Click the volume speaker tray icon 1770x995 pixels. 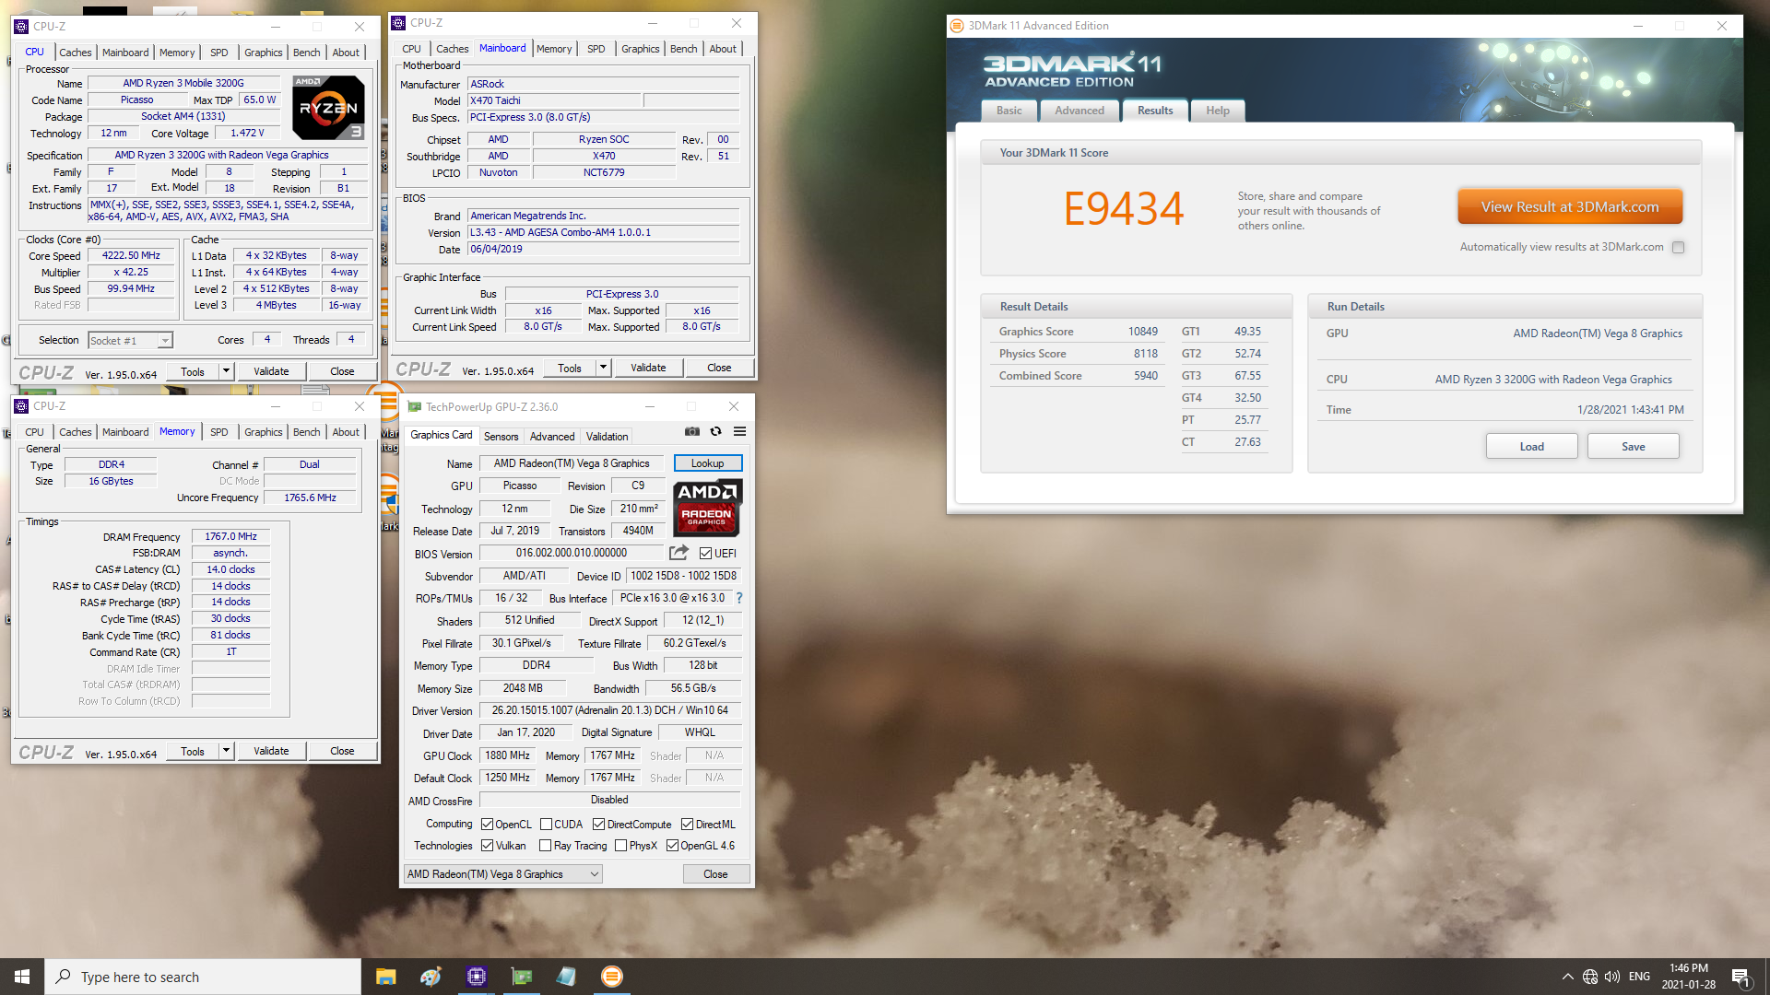click(1612, 977)
